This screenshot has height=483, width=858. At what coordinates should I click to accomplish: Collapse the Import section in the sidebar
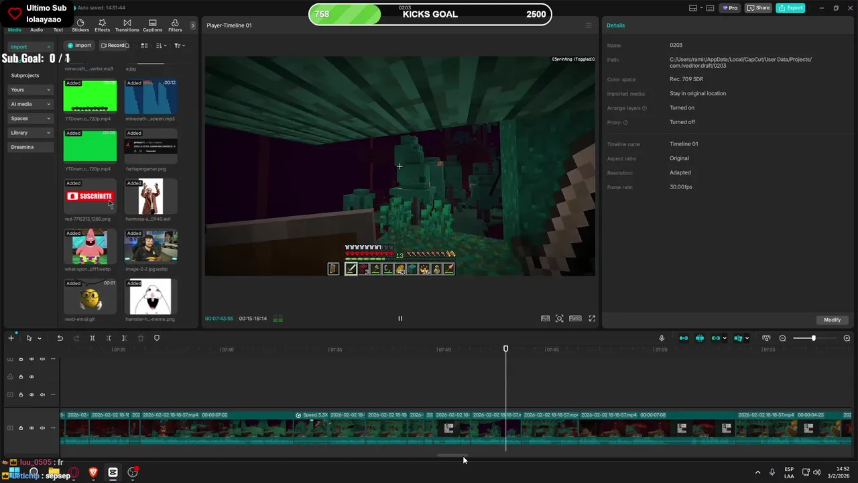(48, 47)
